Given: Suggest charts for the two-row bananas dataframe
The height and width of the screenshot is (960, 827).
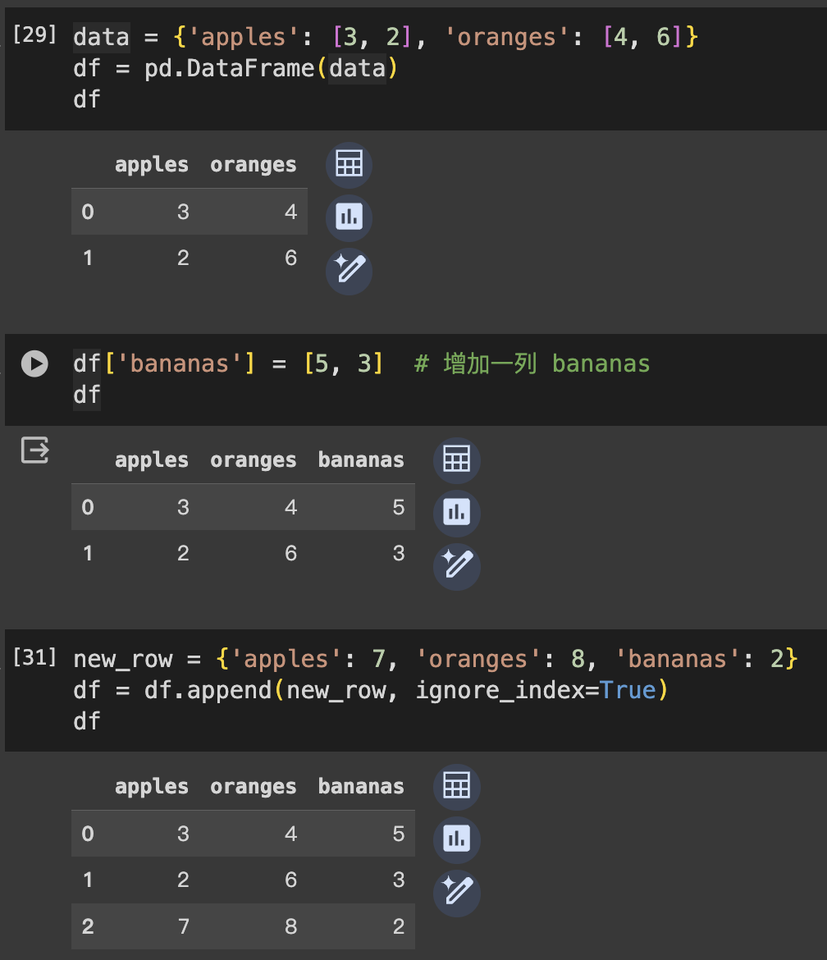Looking at the screenshot, I should pos(457,513).
